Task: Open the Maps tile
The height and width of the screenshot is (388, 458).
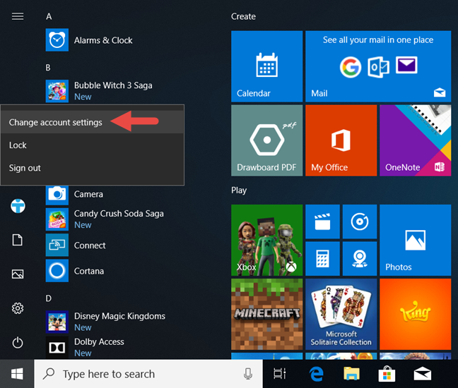Action: coord(360,259)
